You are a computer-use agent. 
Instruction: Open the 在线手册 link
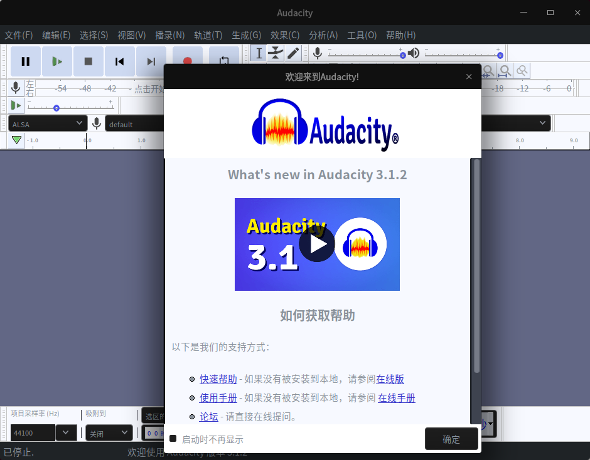click(396, 397)
